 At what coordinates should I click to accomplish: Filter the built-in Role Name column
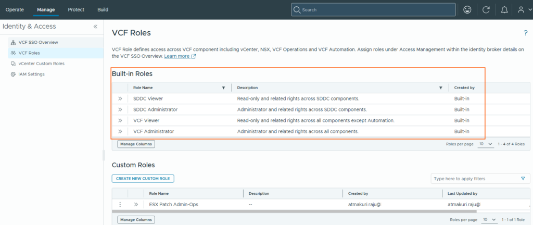[x=223, y=87]
